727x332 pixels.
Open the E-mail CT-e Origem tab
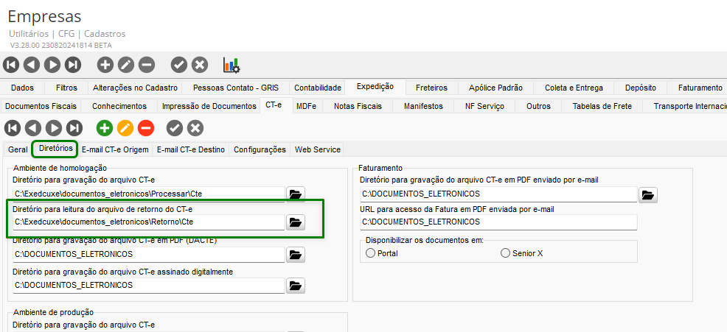[114, 149]
